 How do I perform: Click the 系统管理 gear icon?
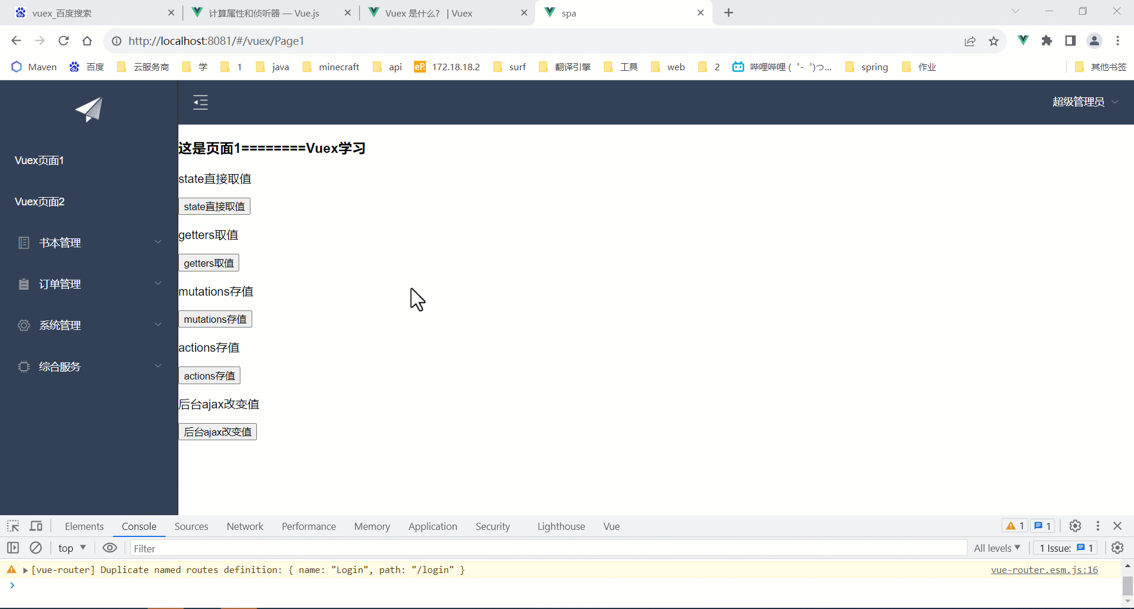[x=24, y=325]
